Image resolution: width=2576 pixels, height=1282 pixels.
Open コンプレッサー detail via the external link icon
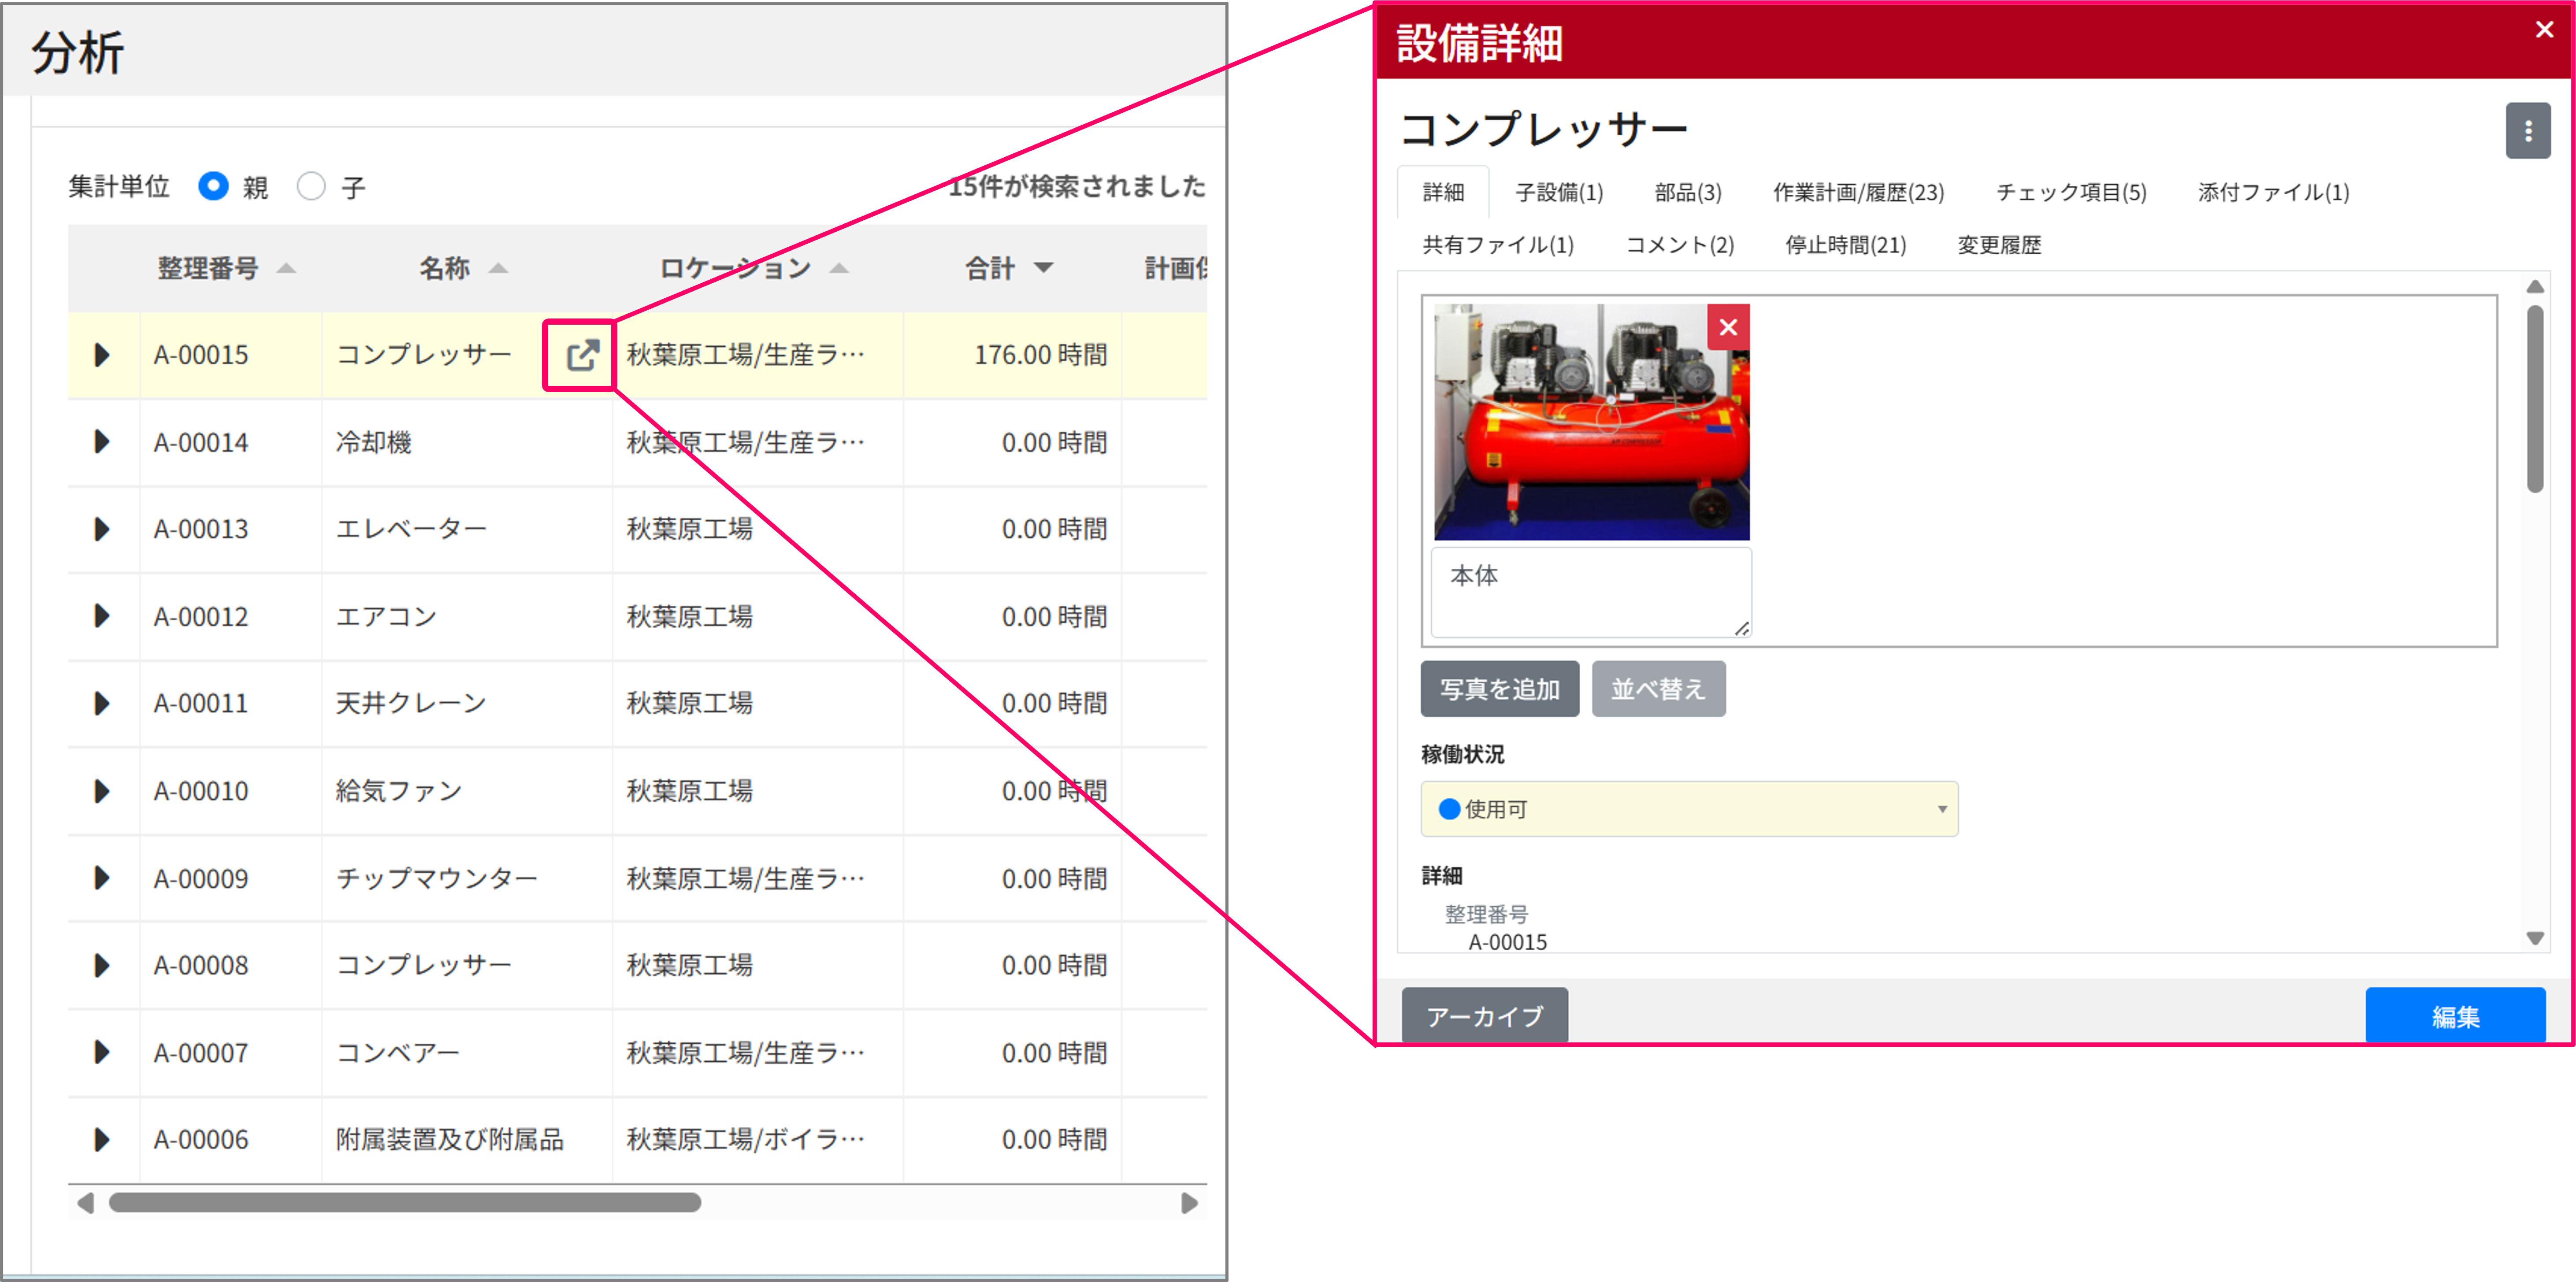tap(578, 355)
